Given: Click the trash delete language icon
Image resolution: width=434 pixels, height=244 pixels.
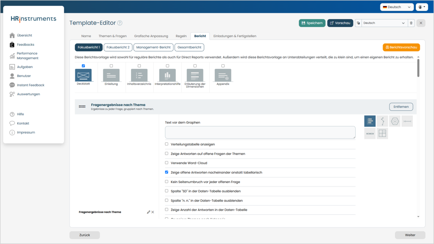Looking at the screenshot, I should coord(411,23).
